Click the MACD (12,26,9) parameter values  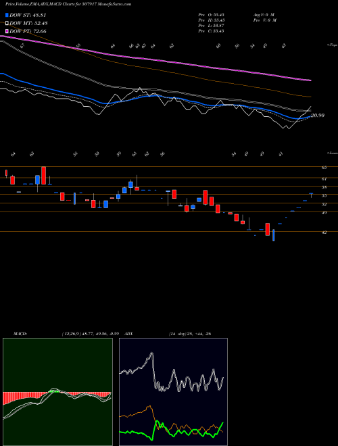92,333
